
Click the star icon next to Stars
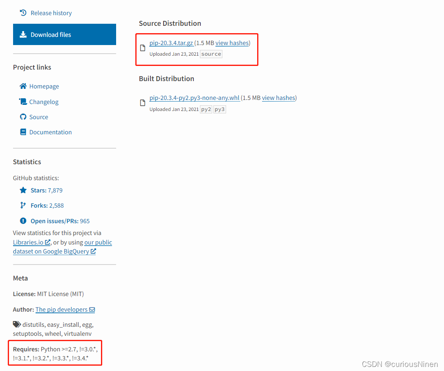point(23,190)
